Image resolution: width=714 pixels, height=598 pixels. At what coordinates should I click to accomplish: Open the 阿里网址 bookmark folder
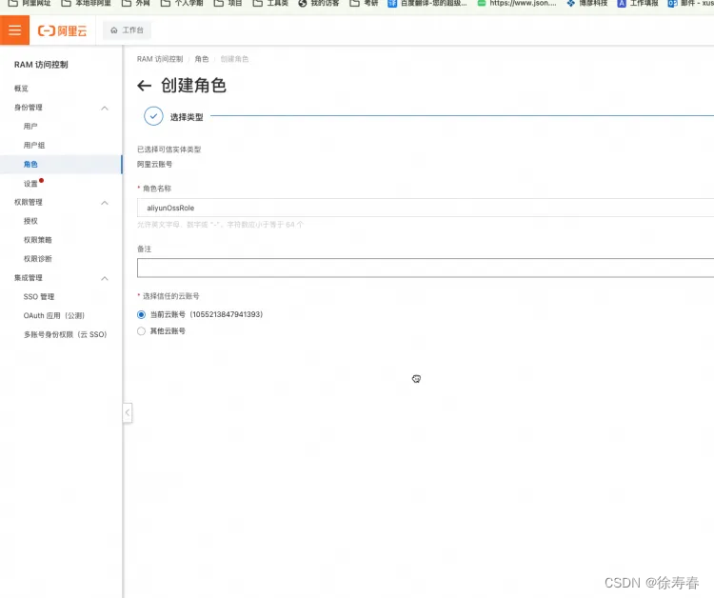point(30,3)
